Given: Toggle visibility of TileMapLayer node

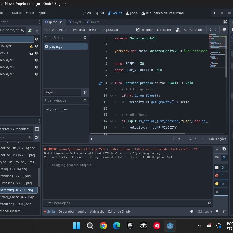Looking at the screenshot, I should pyautogui.click(x=37, y=60).
